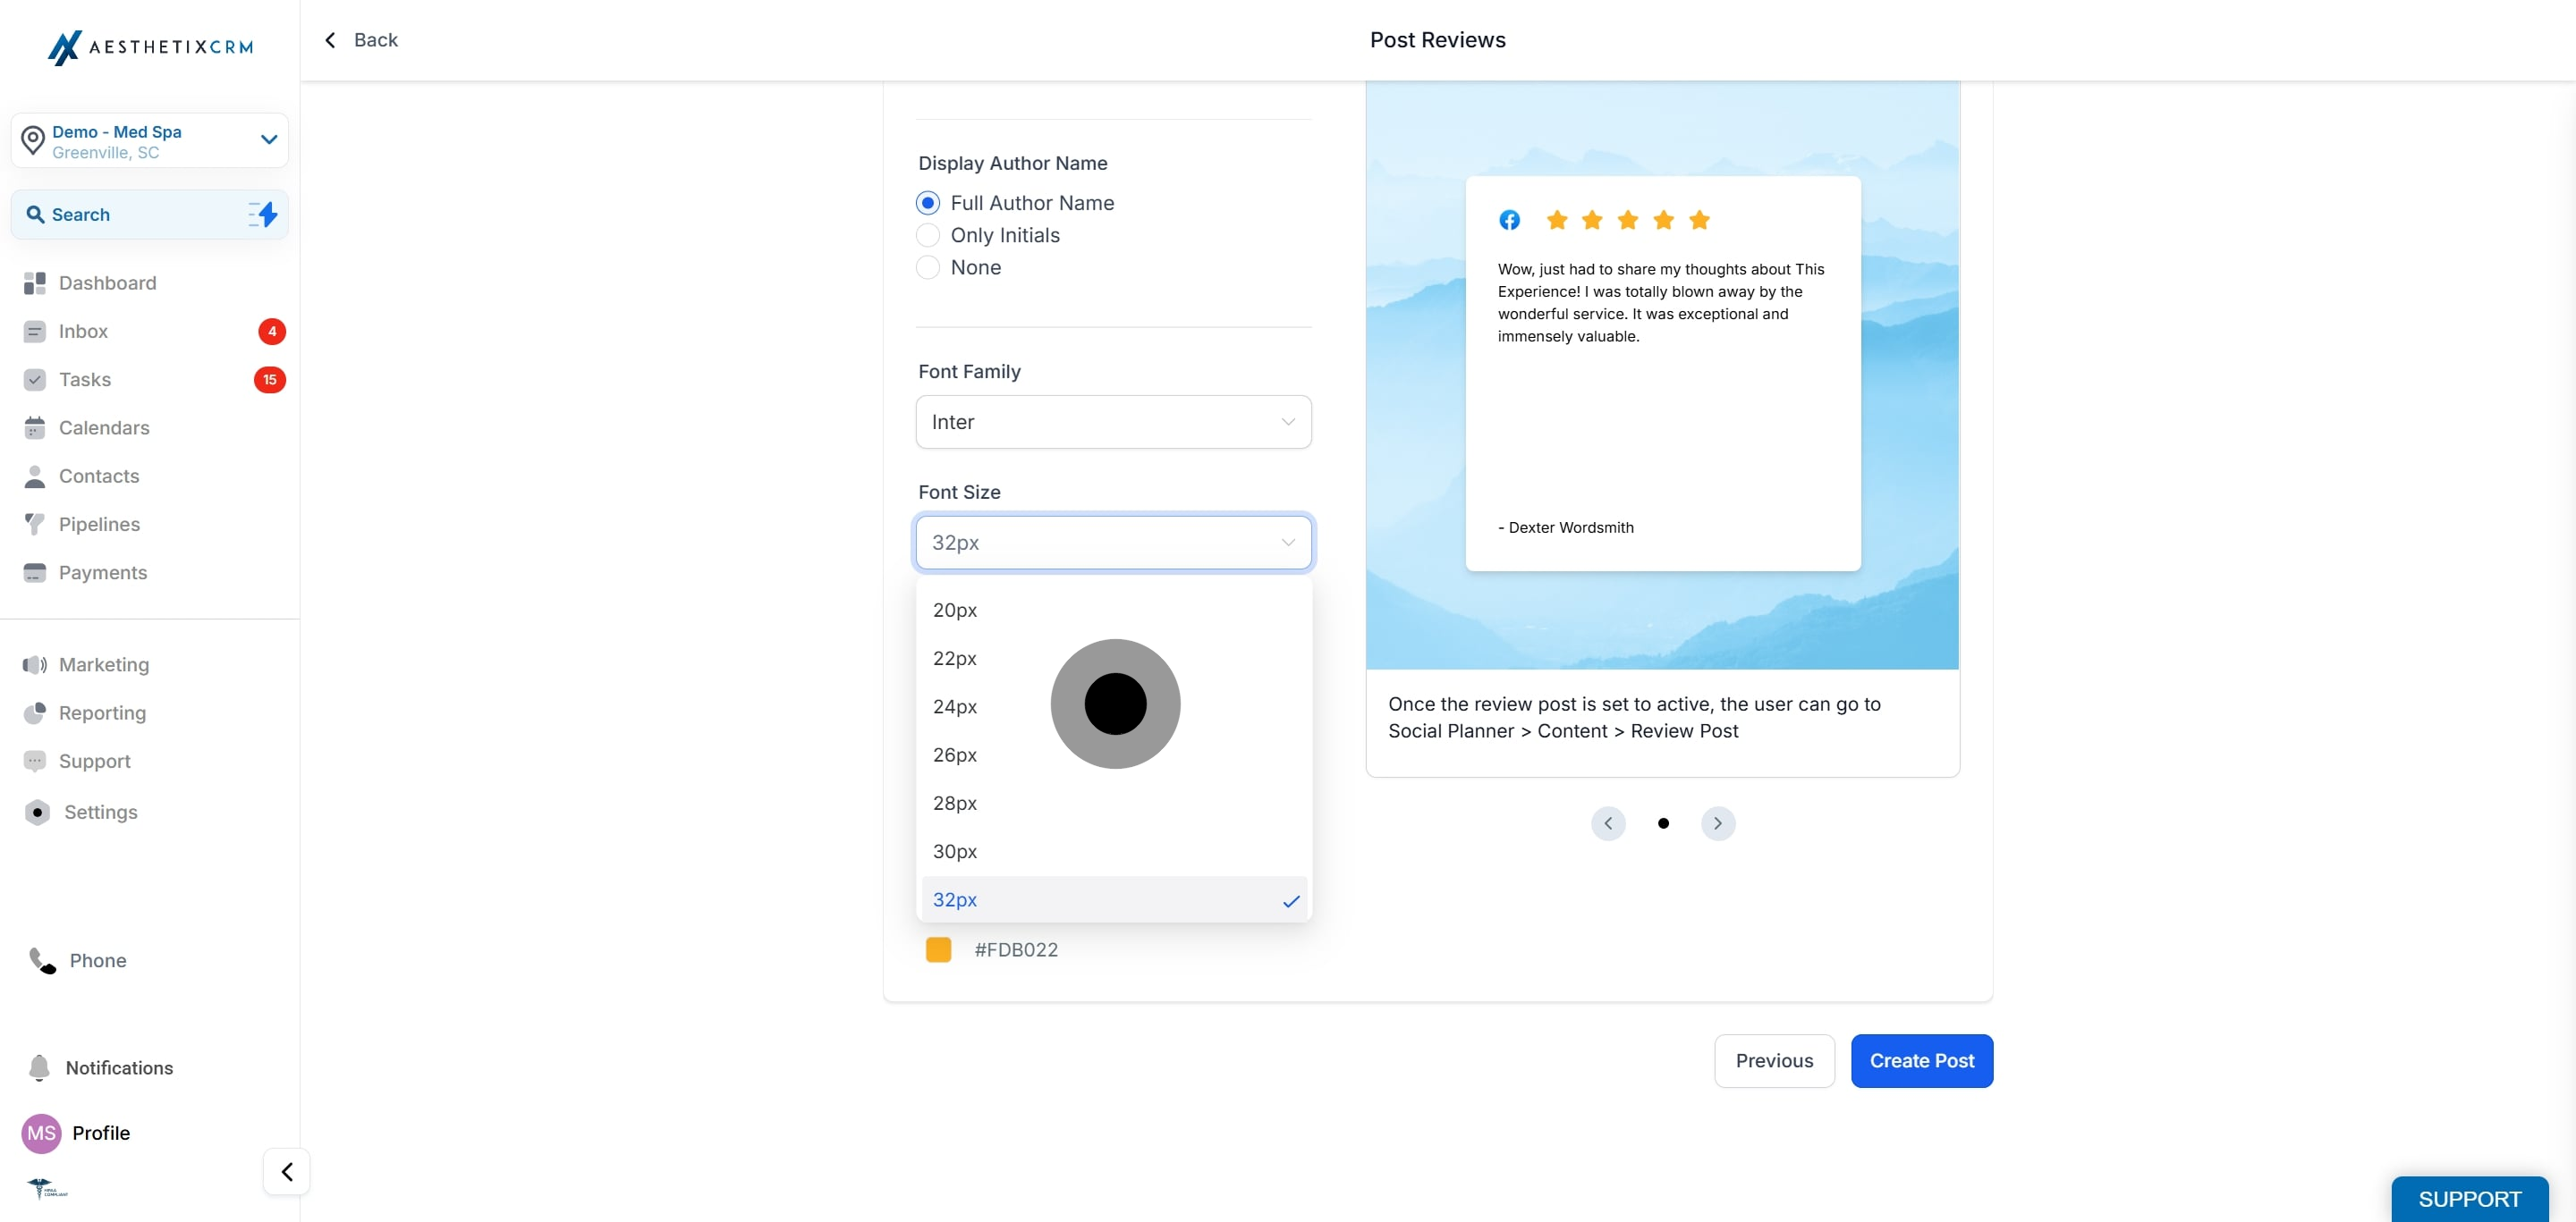Image resolution: width=2576 pixels, height=1222 pixels.
Task: Go to previous preview slide arrow
Action: [x=1608, y=823]
